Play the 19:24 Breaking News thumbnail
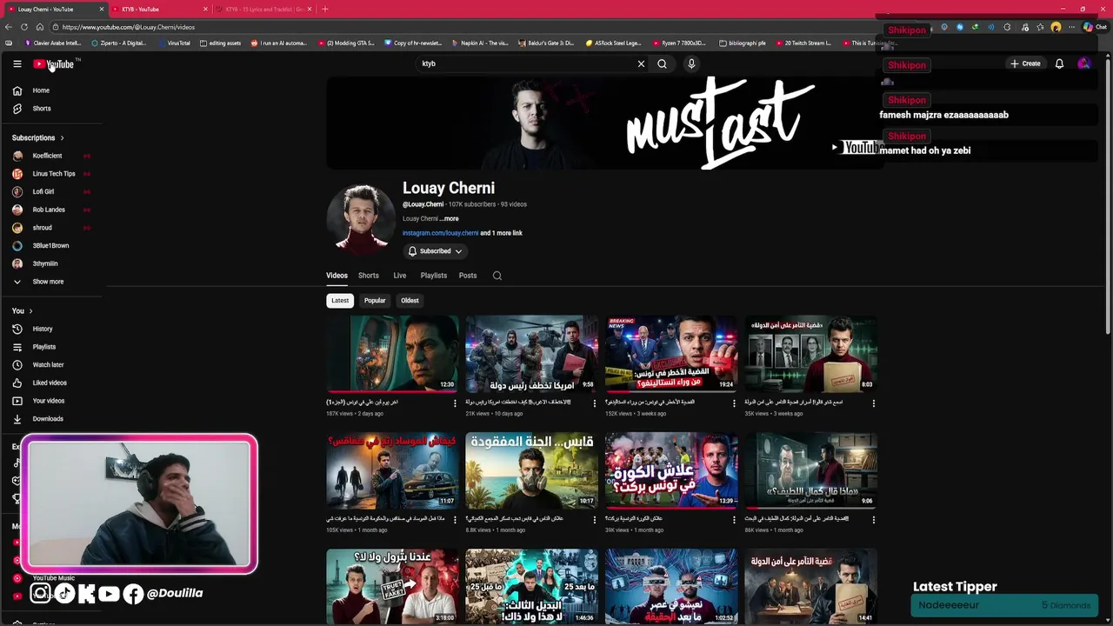Screen dimensions: 1113x626 coord(671,354)
